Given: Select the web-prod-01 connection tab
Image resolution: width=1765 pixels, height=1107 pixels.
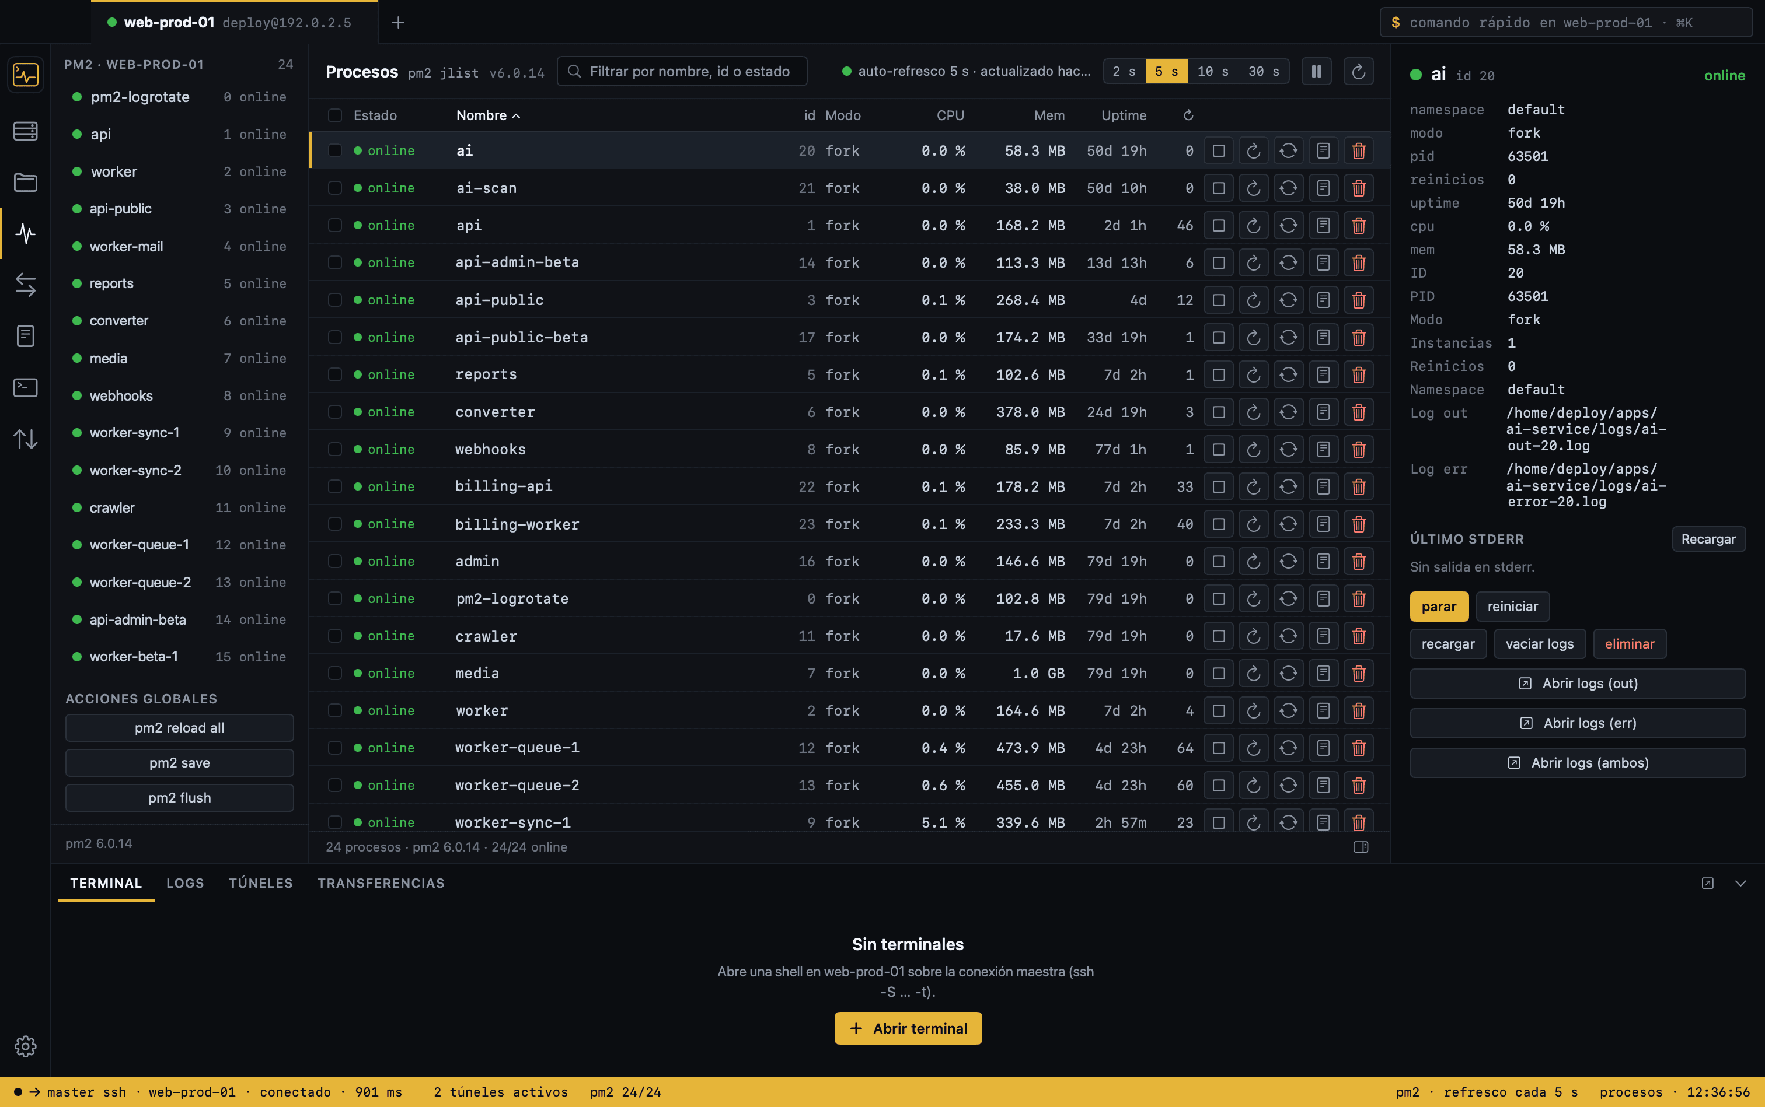Looking at the screenshot, I should point(233,23).
